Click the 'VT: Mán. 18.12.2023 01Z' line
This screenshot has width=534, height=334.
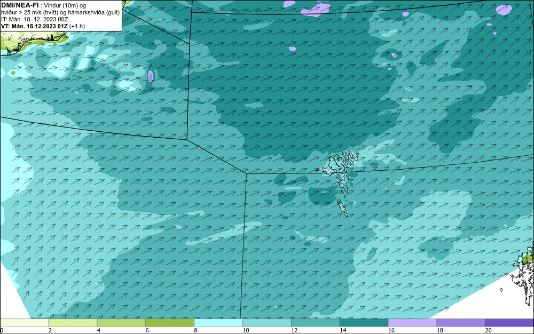pyautogui.click(x=34, y=26)
